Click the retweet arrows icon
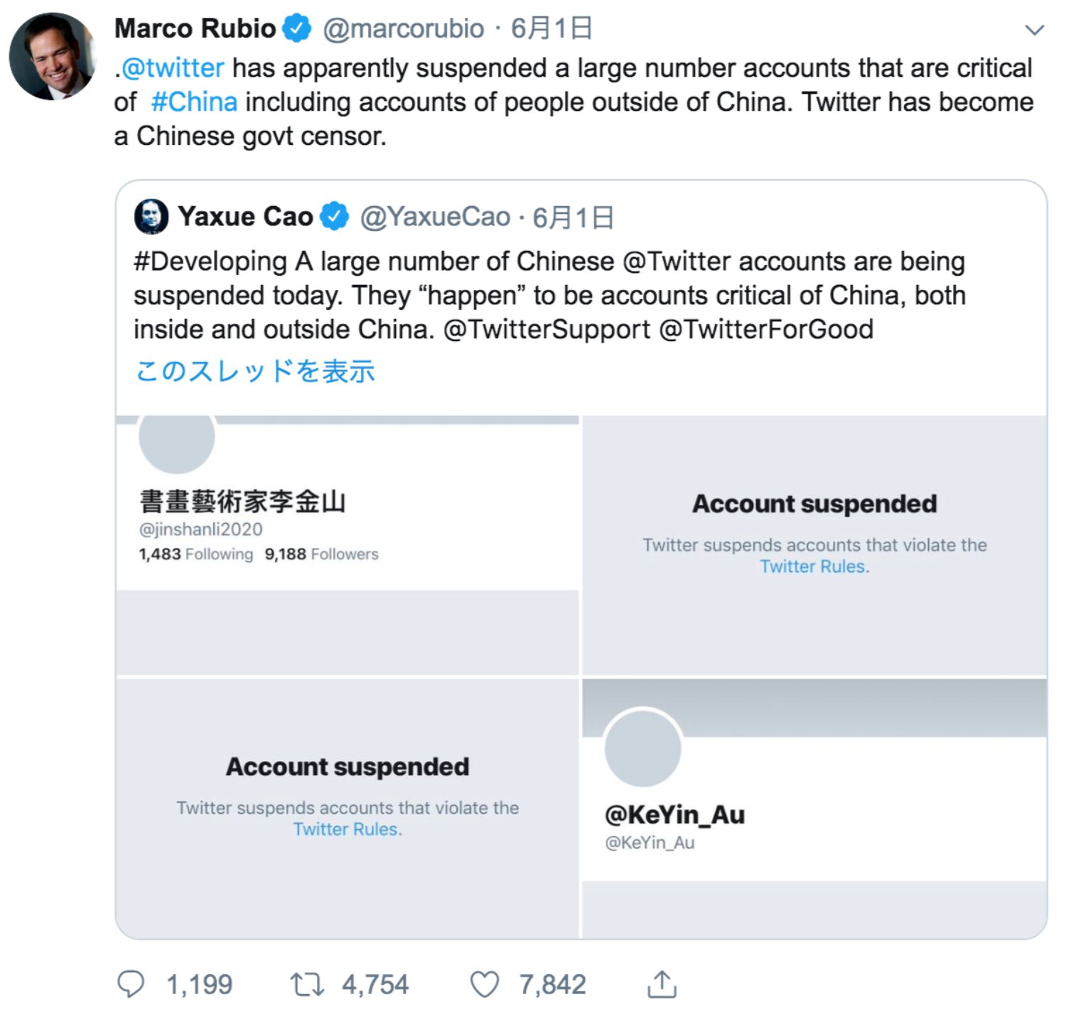Image resolution: width=1066 pixels, height=1019 pixels. tap(307, 984)
